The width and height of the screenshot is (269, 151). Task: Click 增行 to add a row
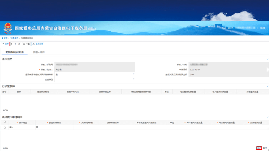pos(259,148)
